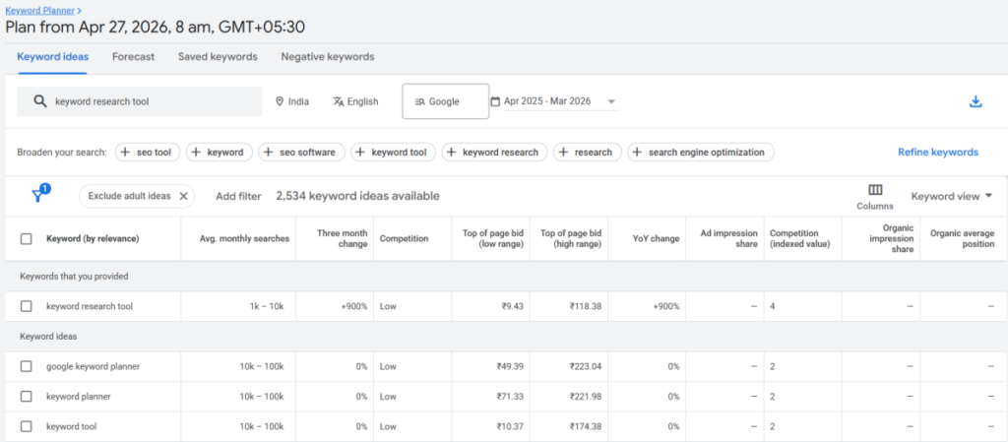Open Negative keywords tab
The height and width of the screenshot is (442, 1008).
click(327, 56)
